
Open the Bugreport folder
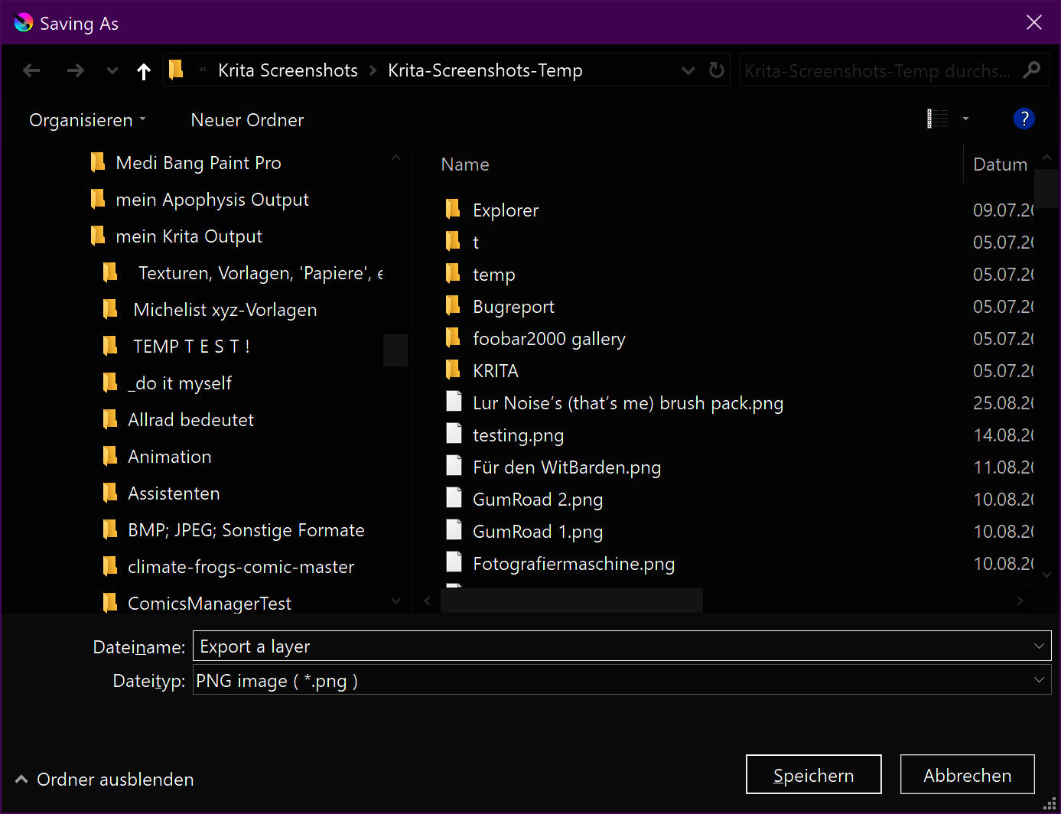tap(513, 307)
